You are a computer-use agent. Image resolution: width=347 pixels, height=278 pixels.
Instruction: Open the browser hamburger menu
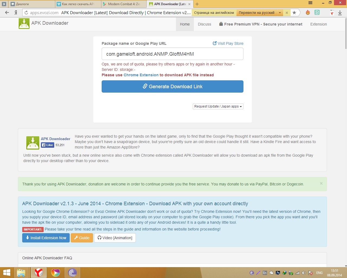[x=310, y=3]
